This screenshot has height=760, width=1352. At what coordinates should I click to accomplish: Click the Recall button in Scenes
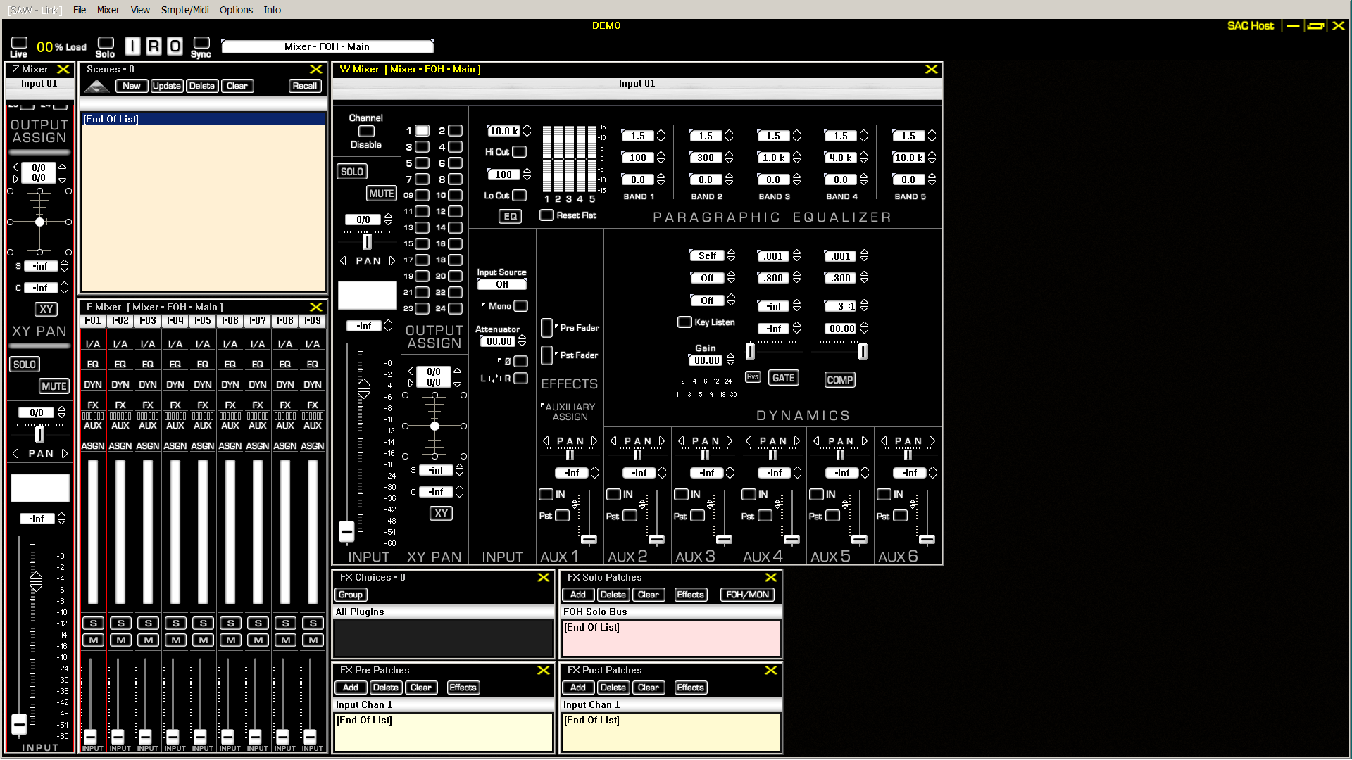pos(304,86)
